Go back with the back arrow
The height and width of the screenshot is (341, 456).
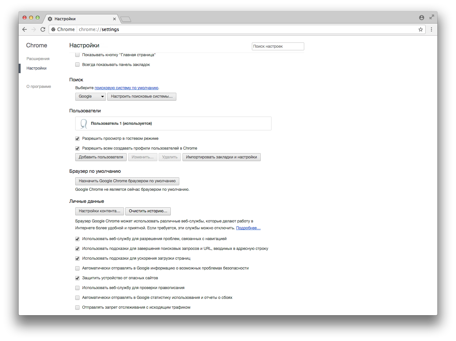click(25, 29)
